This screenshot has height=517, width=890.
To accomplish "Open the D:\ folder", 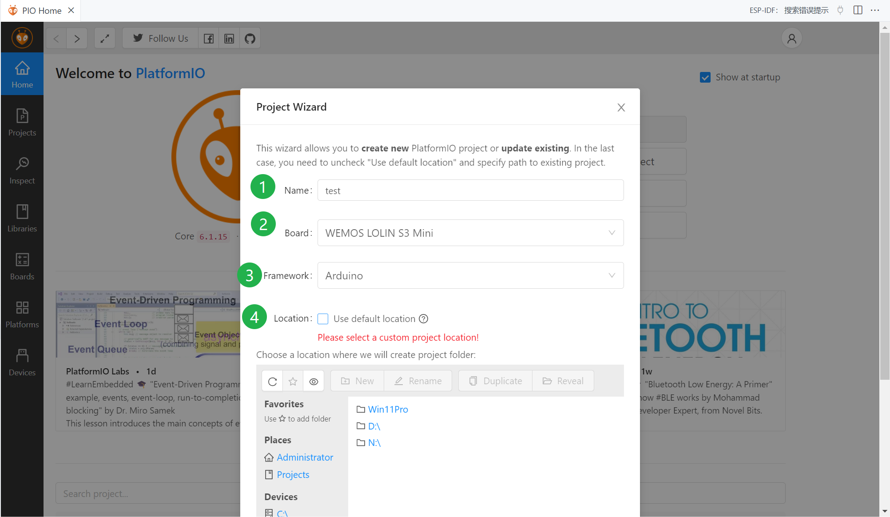I will (374, 426).
